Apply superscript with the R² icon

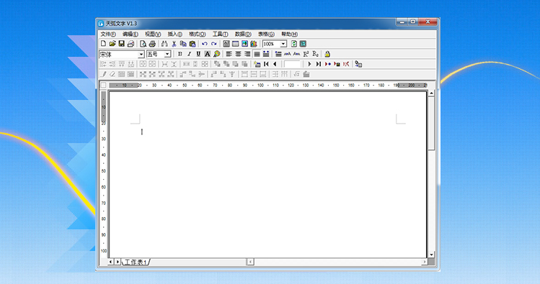click(x=306, y=54)
